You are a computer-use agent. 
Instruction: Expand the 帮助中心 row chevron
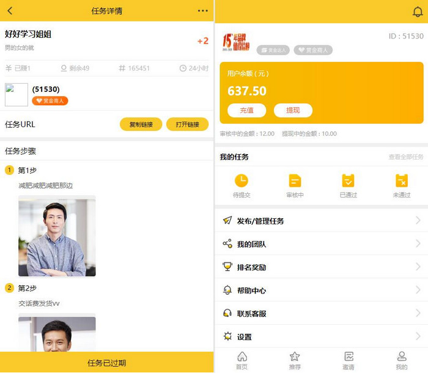(418, 290)
